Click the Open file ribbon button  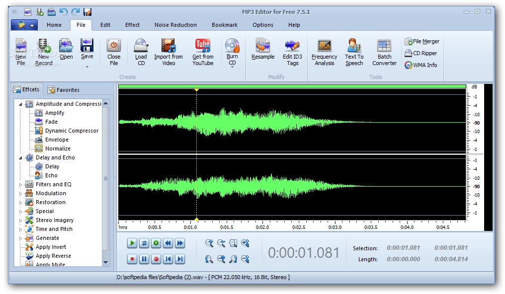tap(66, 49)
